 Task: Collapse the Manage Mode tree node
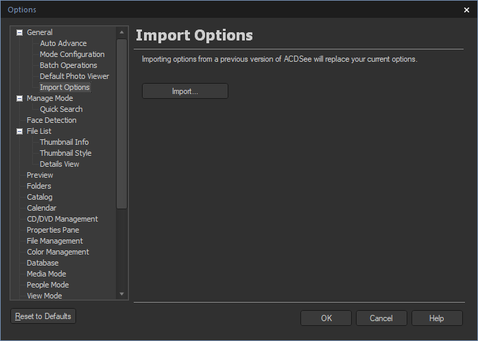click(x=19, y=98)
